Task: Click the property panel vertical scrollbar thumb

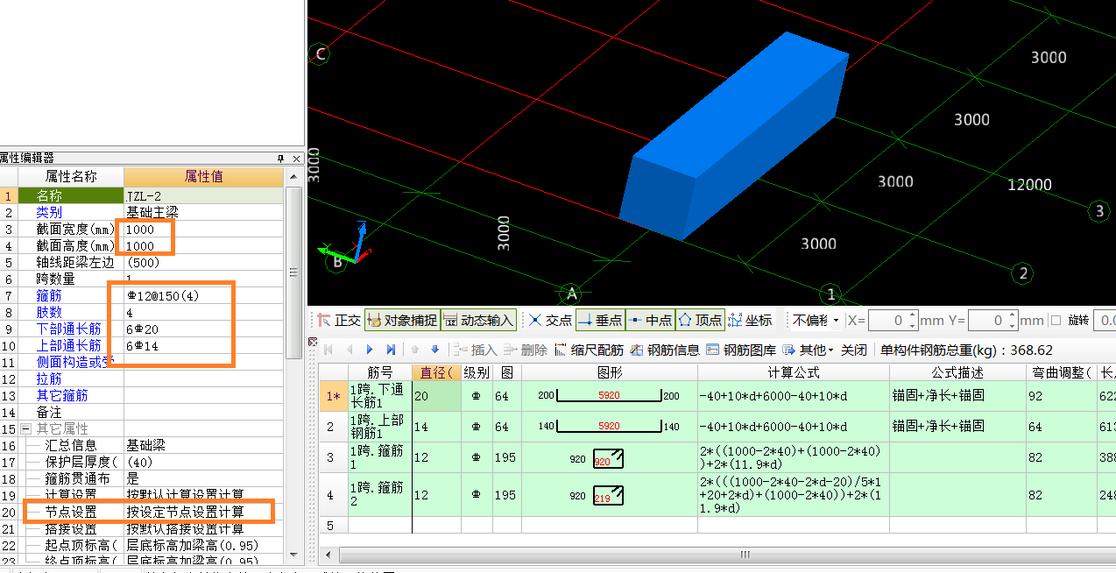Action: (294, 272)
